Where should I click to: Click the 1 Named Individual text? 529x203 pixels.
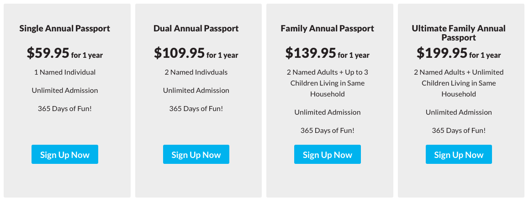point(65,72)
